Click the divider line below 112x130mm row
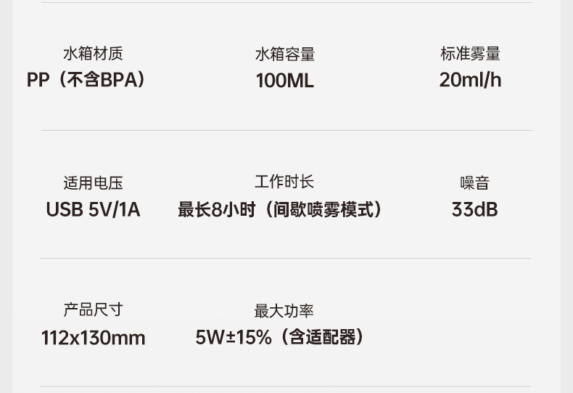Image resolution: width=573 pixels, height=393 pixels. click(x=286, y=386)
